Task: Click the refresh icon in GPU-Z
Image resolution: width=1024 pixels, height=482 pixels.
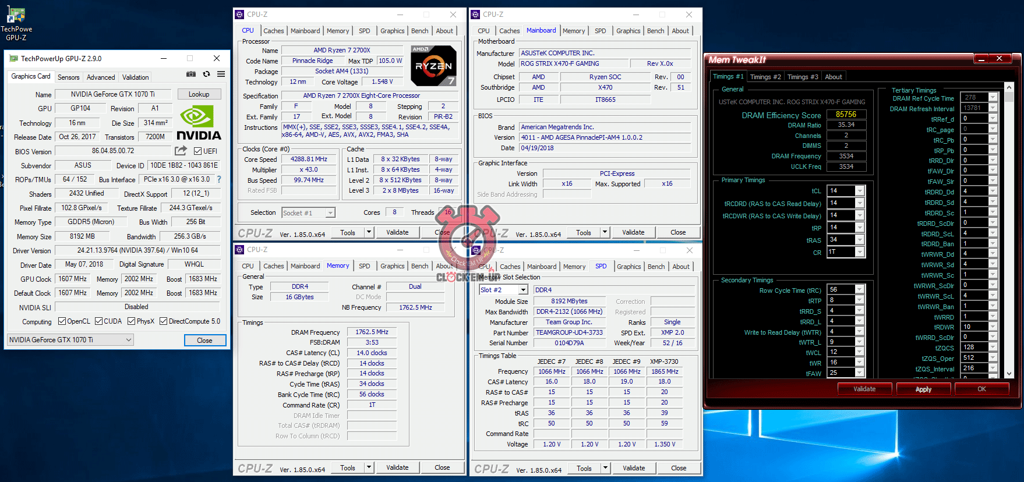Action: click(x=206, y=75)
